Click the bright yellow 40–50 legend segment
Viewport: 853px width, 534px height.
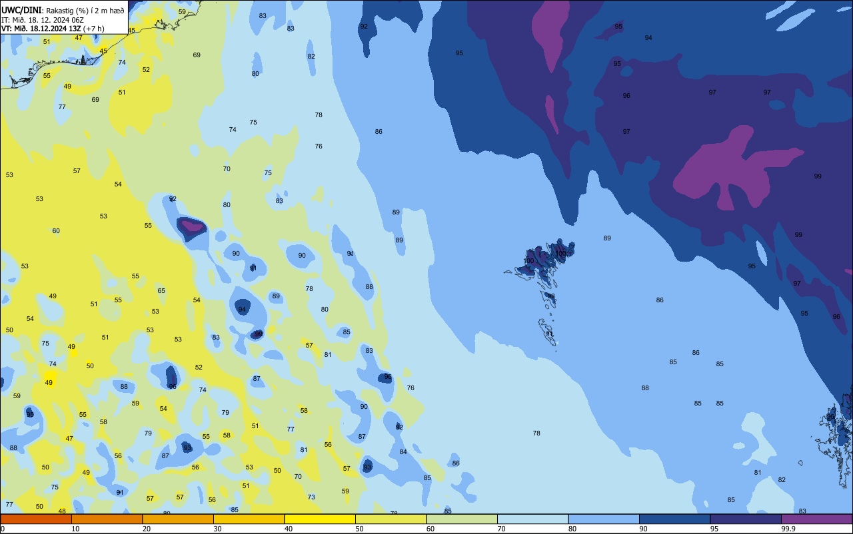[320, 519]
